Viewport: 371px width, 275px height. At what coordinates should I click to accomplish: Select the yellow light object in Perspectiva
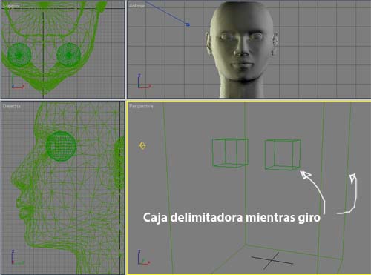(142, 145)
